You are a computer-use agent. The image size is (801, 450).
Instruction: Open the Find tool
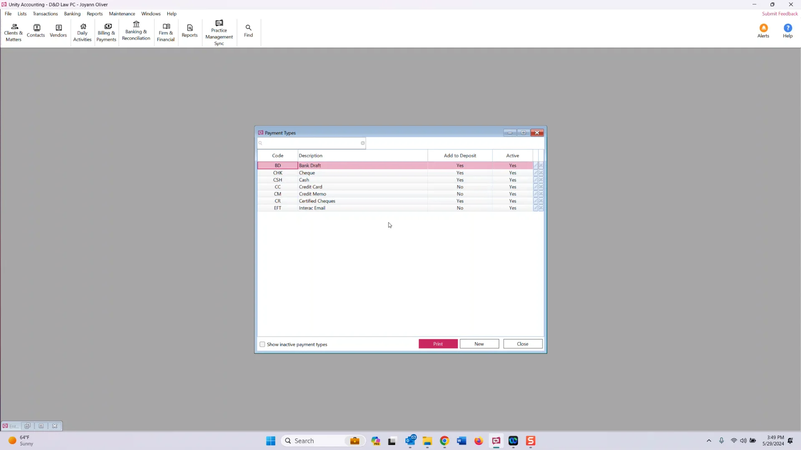248,29
